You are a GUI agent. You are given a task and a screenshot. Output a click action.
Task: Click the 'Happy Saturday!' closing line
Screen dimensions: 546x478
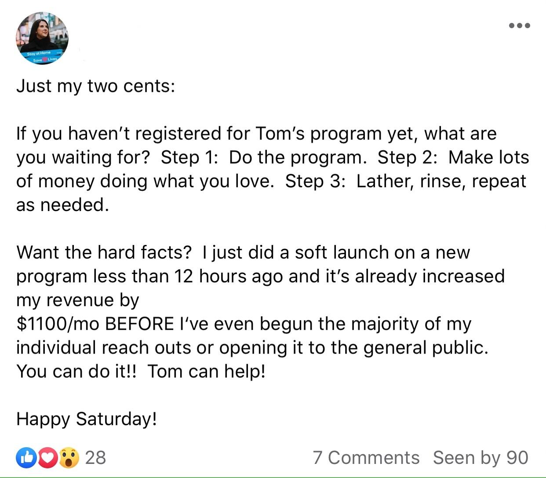point(87,419)
